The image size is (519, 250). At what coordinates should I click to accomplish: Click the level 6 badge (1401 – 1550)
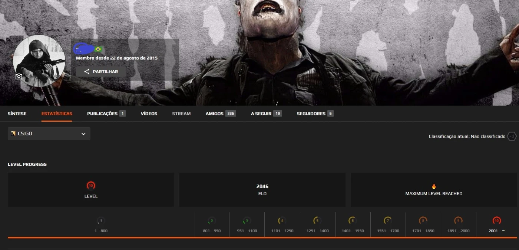[x=353, y=221]
